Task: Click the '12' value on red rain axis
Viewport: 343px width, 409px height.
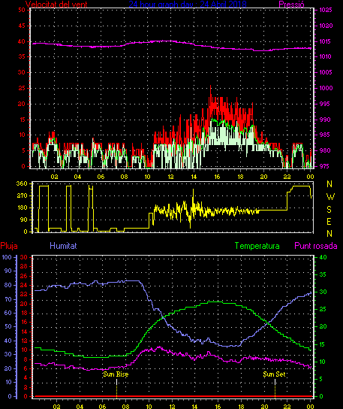Action: (24, 341)
